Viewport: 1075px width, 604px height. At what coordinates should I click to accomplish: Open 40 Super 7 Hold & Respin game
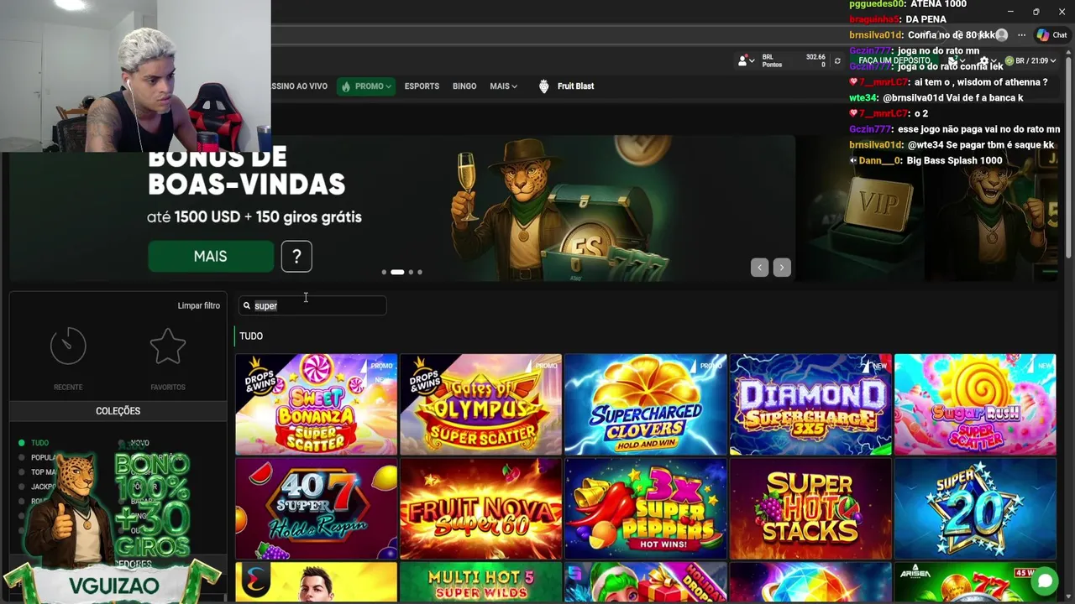[x=316, y=508]
